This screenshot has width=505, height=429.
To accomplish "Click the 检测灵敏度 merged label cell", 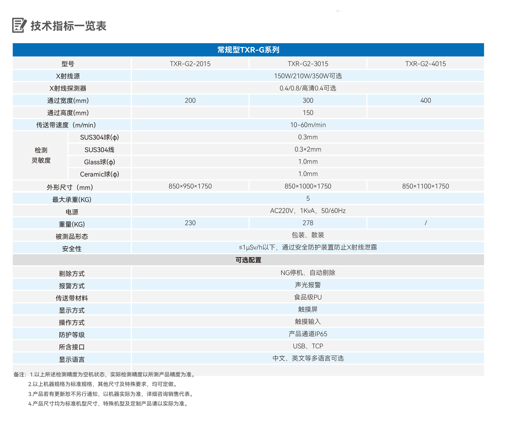I will tap(41, 155).
